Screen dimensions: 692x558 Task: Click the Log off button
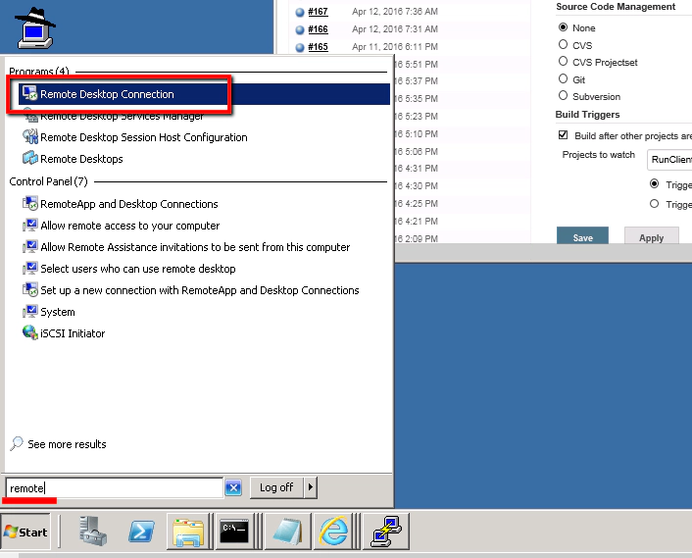(276, 487)
